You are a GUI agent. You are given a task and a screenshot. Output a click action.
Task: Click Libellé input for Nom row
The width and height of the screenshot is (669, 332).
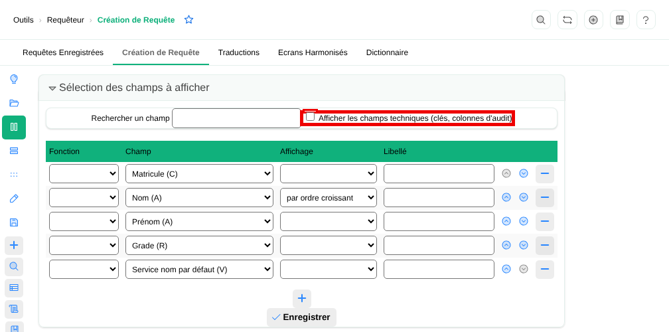[x=439, y=198]
